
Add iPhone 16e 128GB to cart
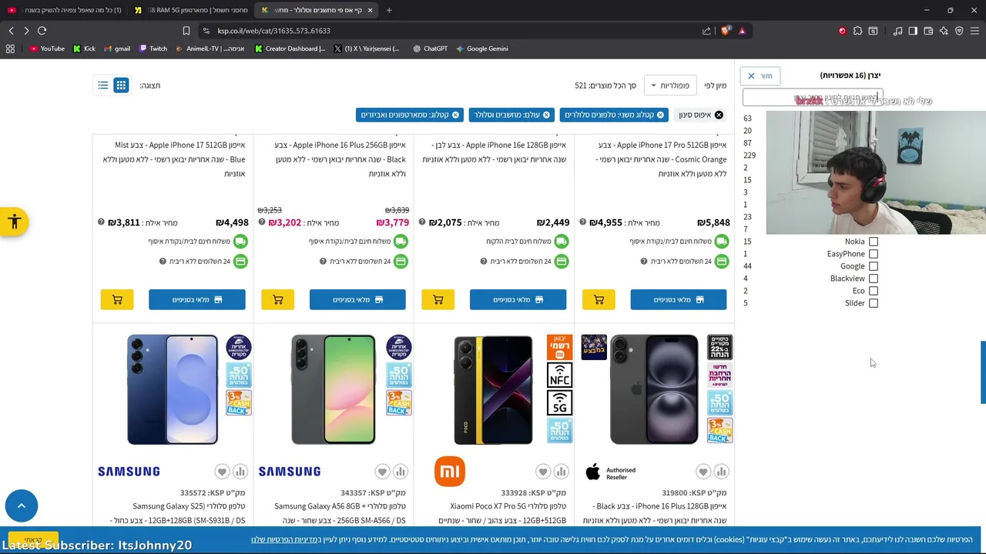438,299
